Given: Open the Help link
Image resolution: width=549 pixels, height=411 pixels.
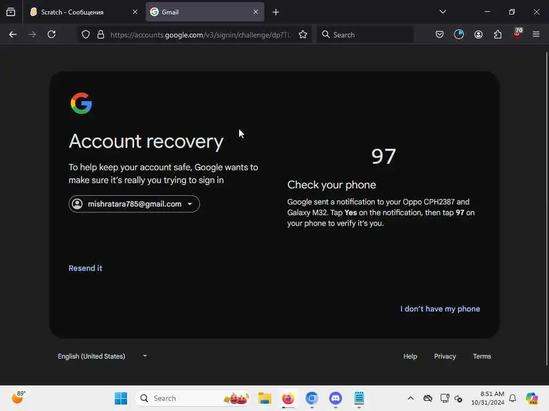Looking at the screenshot, I should tap(410, 356).
